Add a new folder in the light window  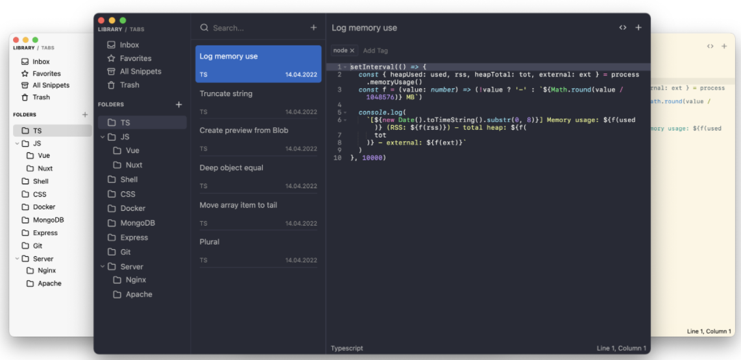[85, 114]
